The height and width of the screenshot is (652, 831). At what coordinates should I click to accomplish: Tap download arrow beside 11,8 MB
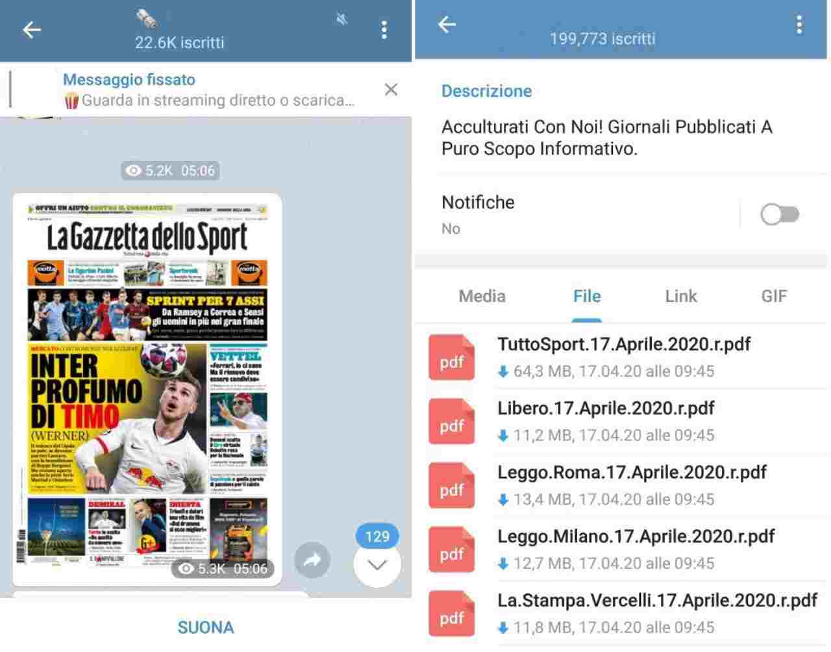point(503,628)
